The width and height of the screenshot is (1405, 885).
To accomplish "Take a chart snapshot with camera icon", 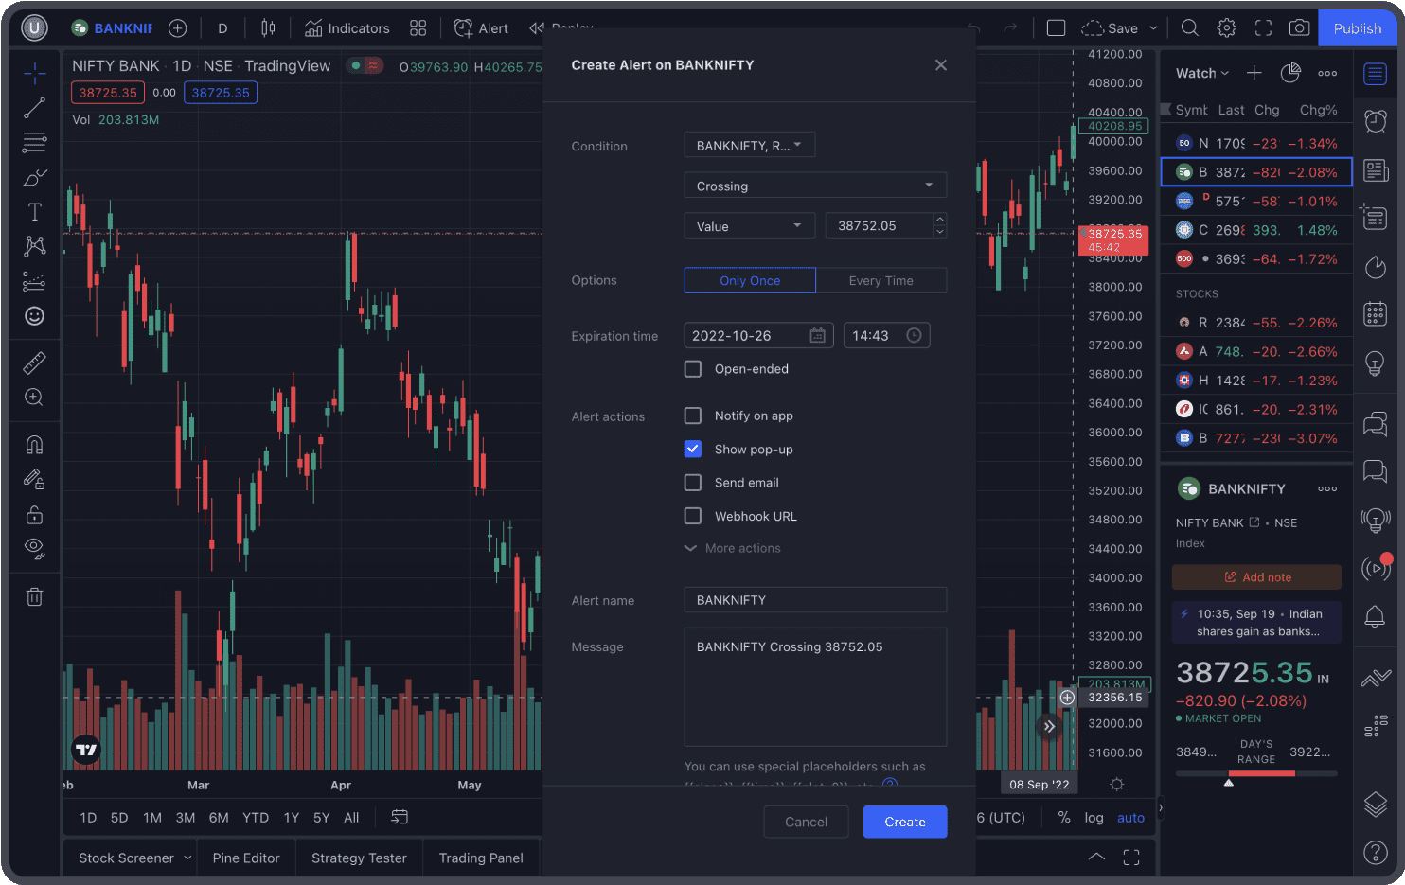I will point(1300,28).
